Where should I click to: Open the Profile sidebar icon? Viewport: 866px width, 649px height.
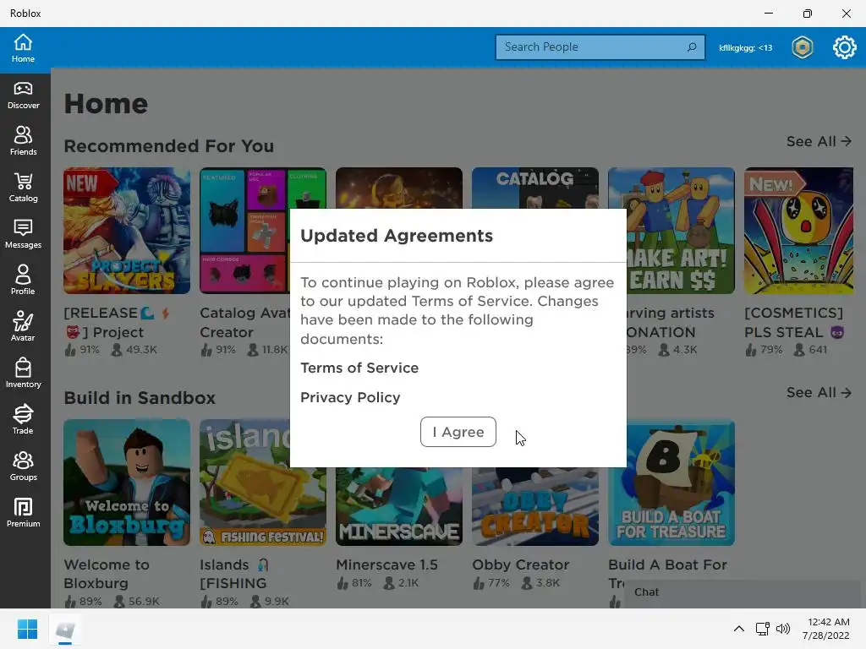[x=23, y=281]
